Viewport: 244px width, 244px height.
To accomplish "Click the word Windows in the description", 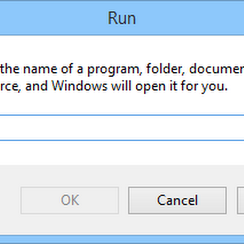I will (80, 86).
